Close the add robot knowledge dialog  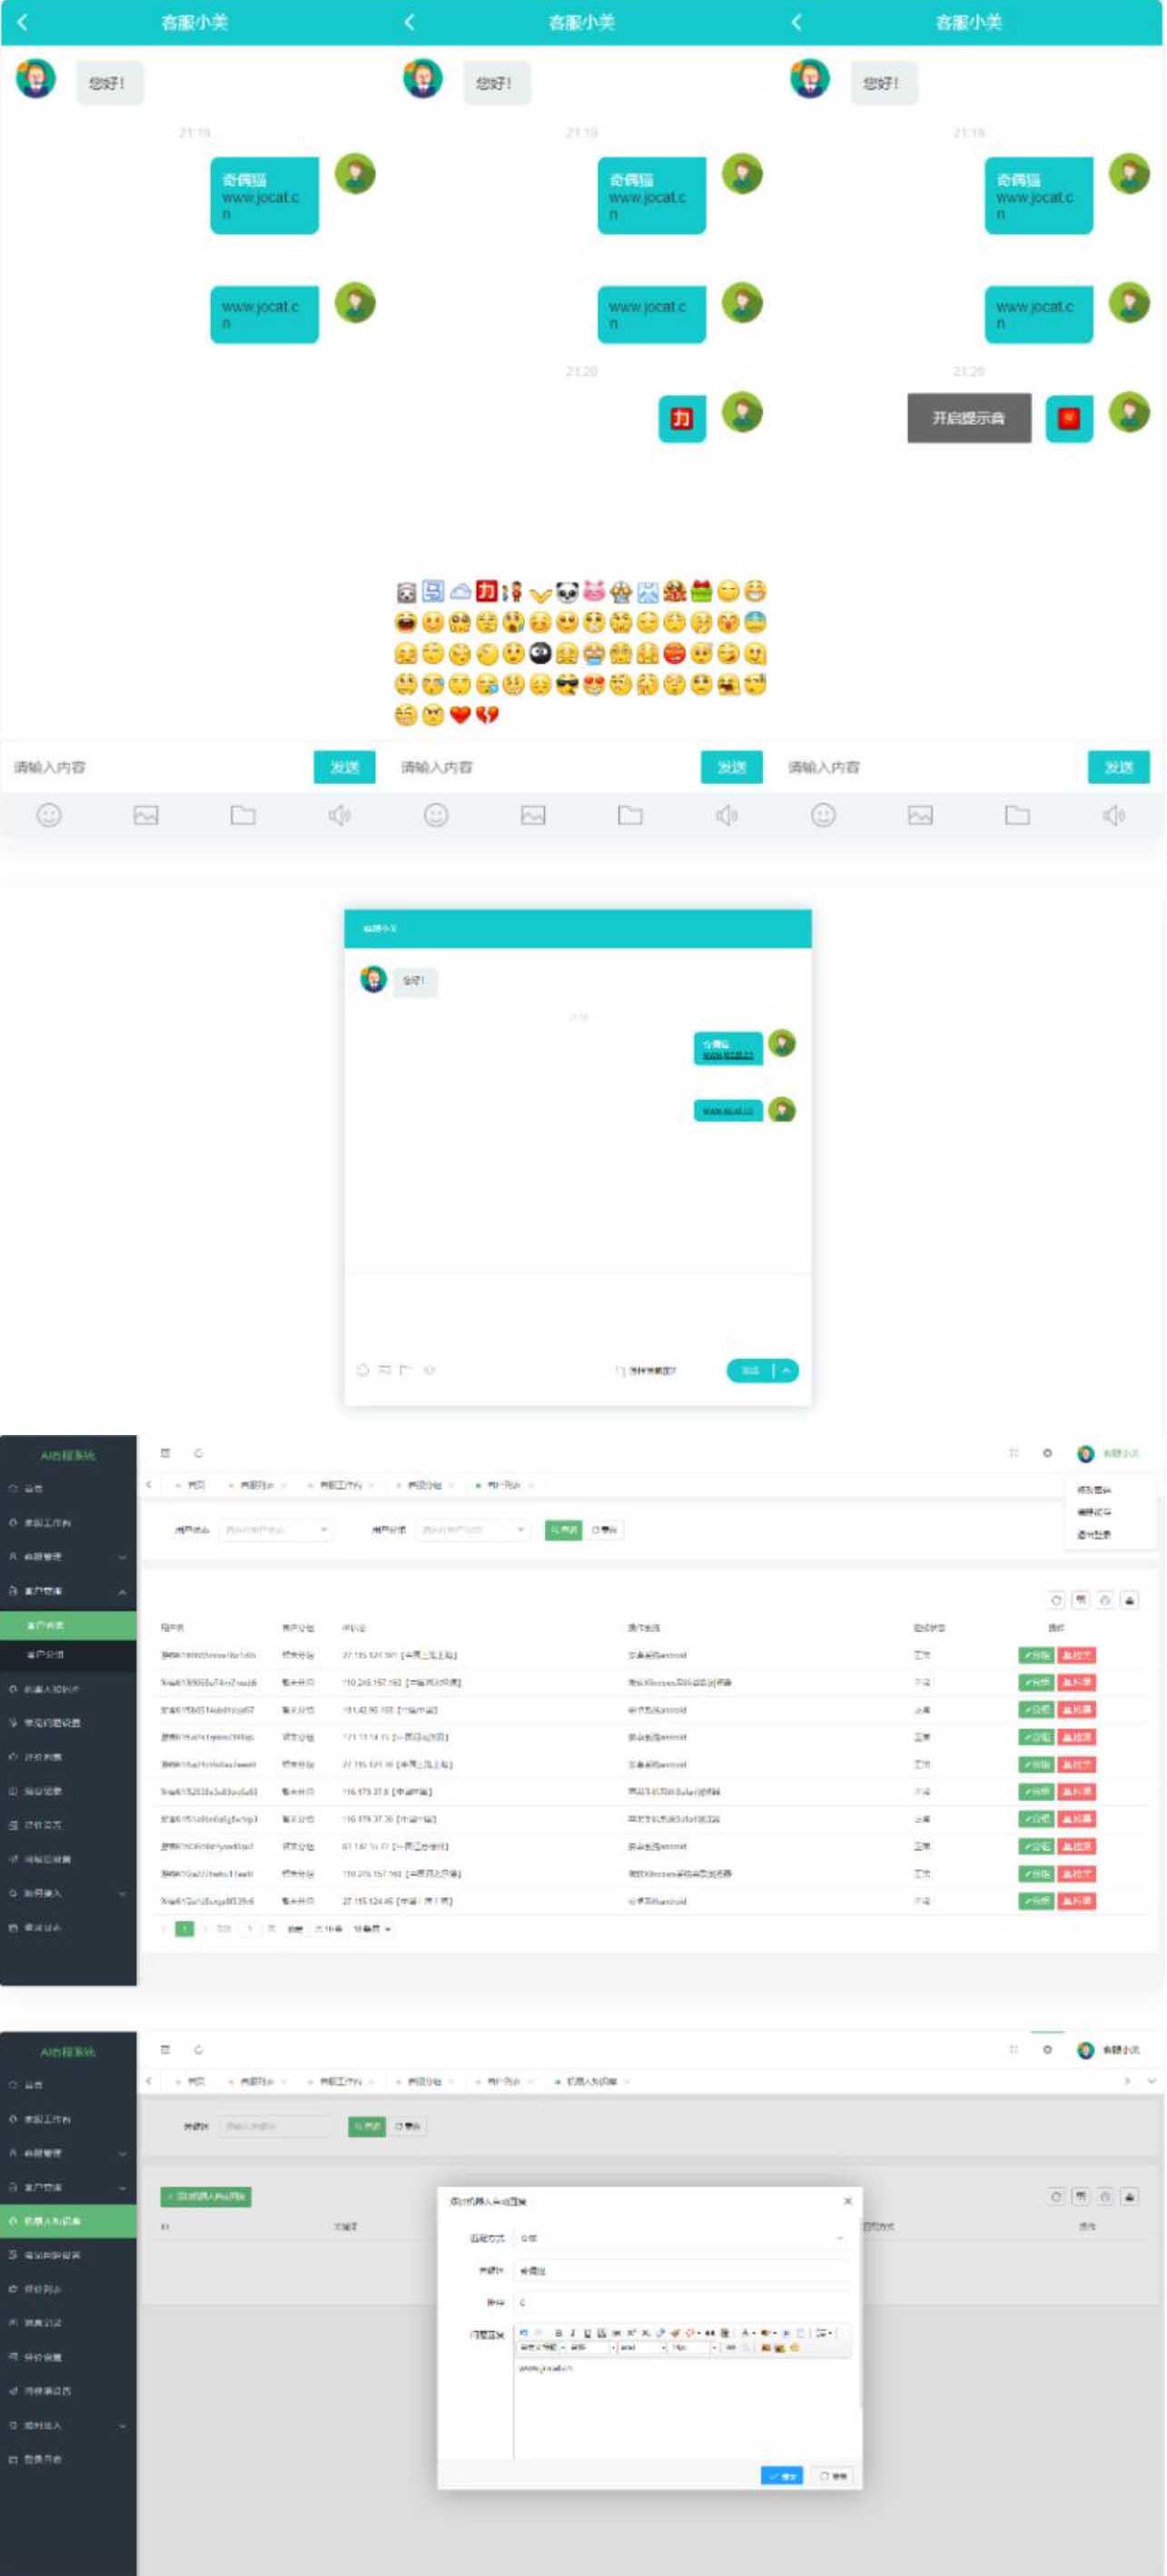tap(847, 2201)
